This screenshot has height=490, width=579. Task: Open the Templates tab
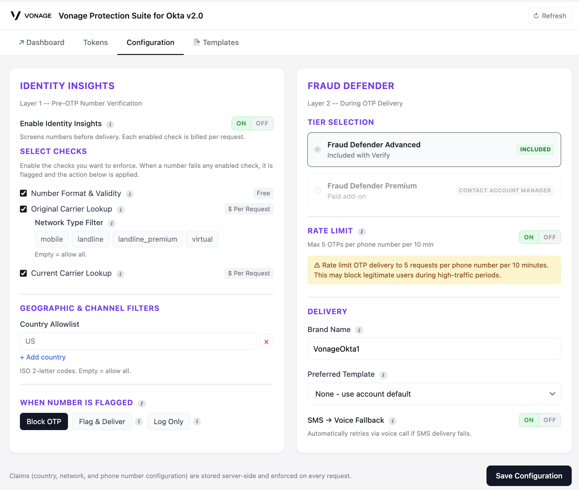[x=216, y=42]
